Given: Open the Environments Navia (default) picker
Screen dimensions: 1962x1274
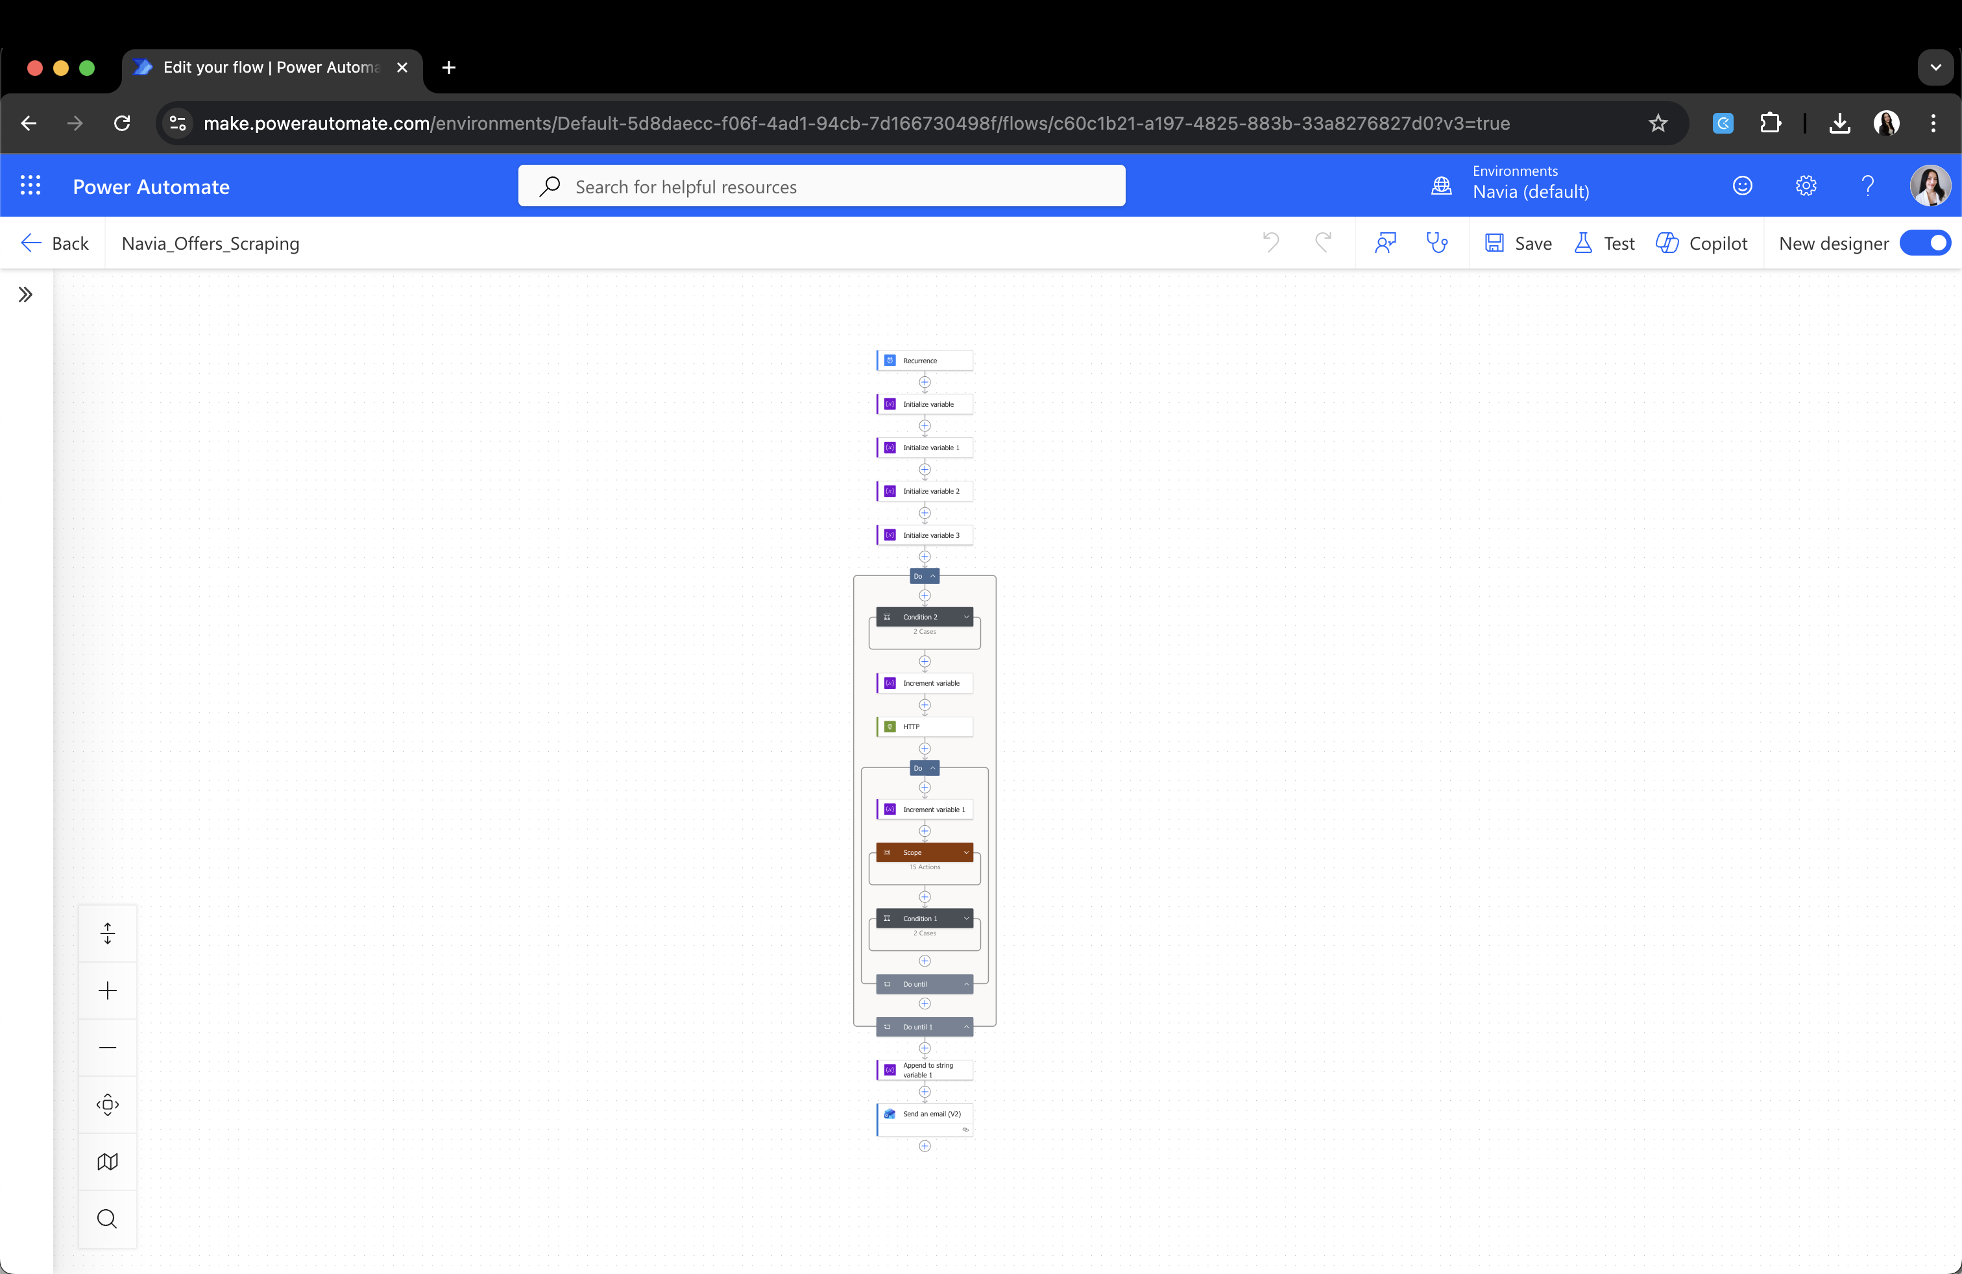Looking at the screenshot, I should coord(1510,183).
